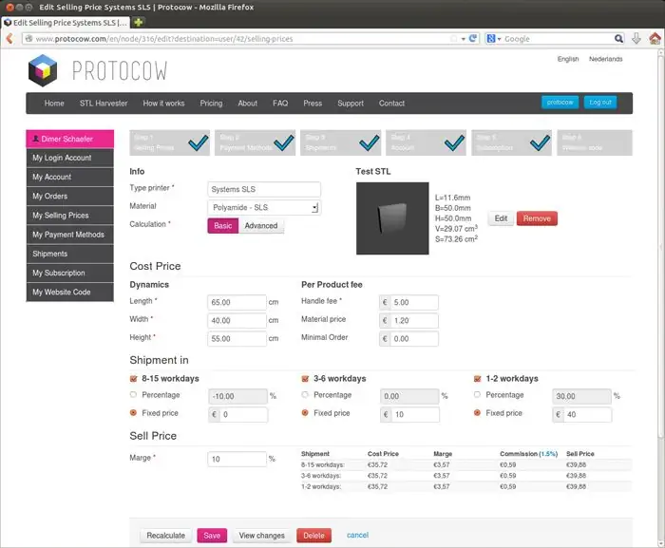665x548 pixels.
Task: Click the Firefox back arrow
Action: click(9, 39)
